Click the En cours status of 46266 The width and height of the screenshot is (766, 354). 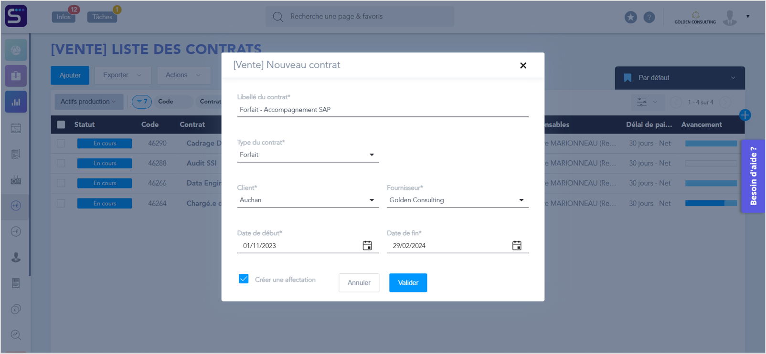tap(105, 183)
